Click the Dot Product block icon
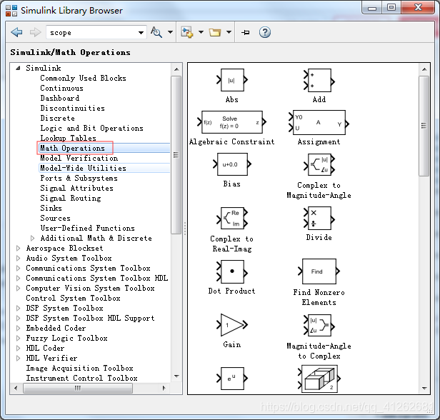 pos(232,271)
